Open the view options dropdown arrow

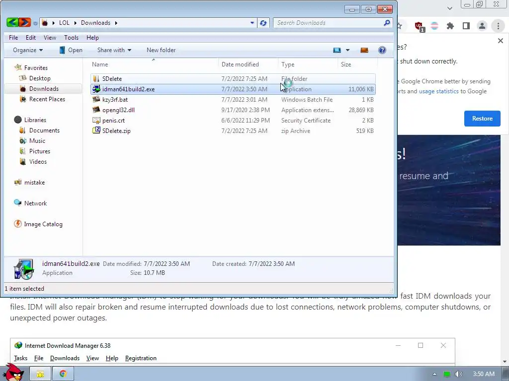[347, 50]
